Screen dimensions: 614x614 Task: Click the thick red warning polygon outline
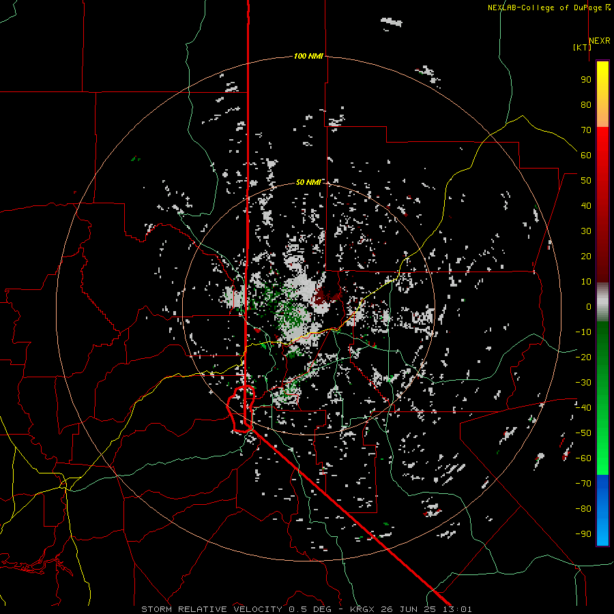pos(241,409)
